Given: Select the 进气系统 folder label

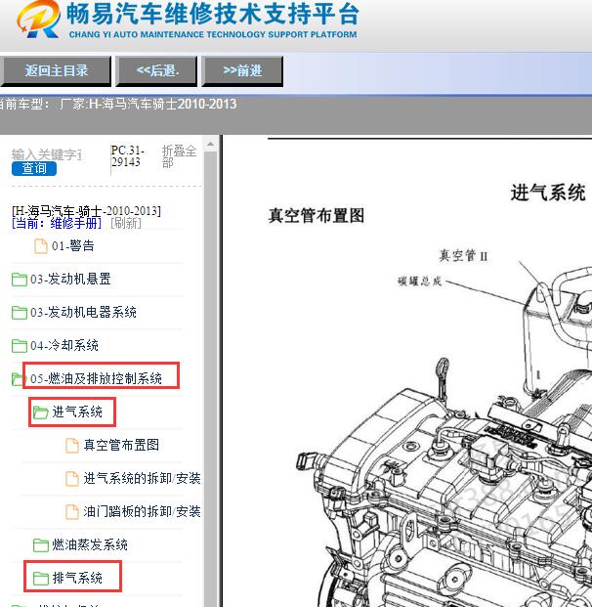Looking at the screenshot, I should pyautogui.click(x=77, y=412).
